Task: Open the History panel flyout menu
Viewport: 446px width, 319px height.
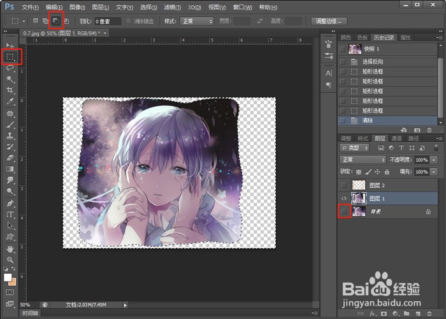Action: pyautogui.click(x=438, y=37)
